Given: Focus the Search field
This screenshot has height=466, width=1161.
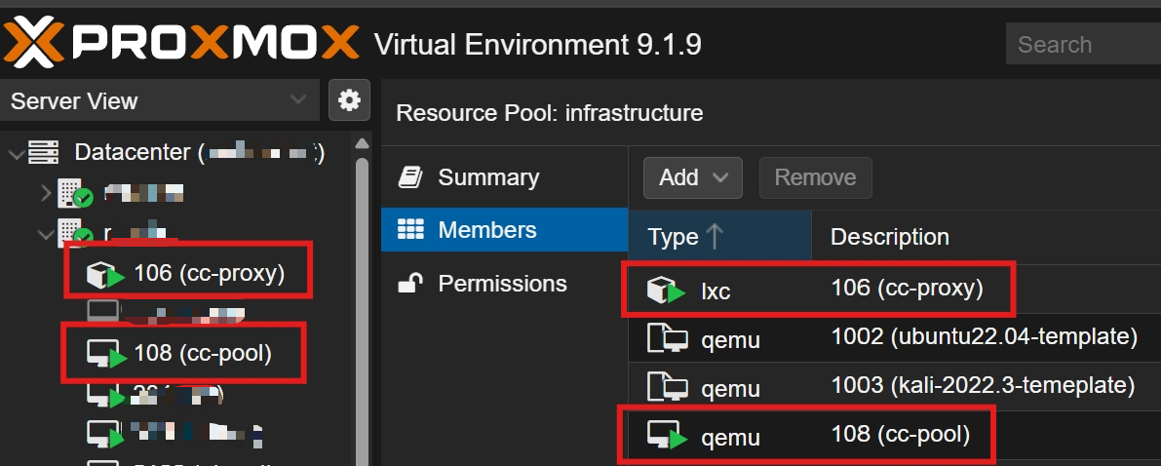Looking at the screenshot, I should tap(1083, 45).
